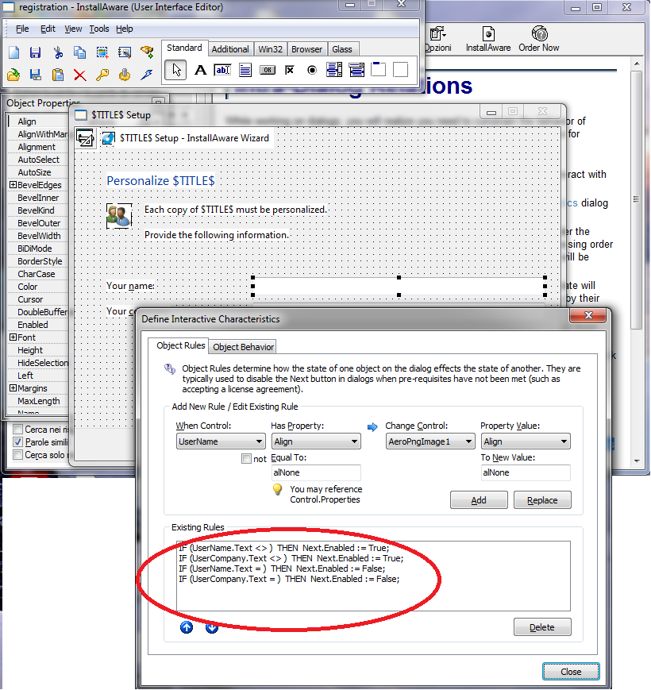The width and height of the screenshot is (651, 690).
Task: Click the To New Value input field
Action: tap(526, 472)
